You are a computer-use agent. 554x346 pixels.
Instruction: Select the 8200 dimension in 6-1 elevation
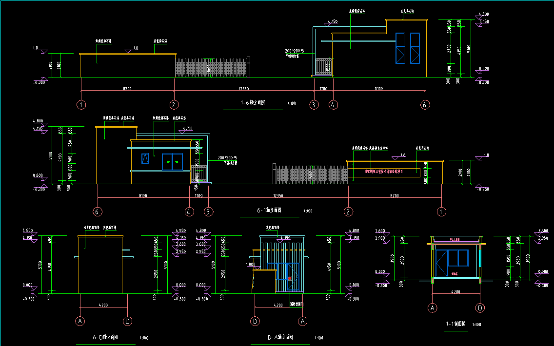coord(394,195)
